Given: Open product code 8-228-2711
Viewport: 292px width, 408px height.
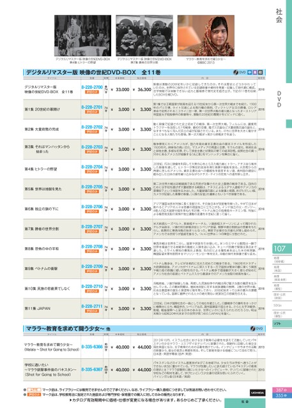Looking at the screenshot, I should (92, 306).
